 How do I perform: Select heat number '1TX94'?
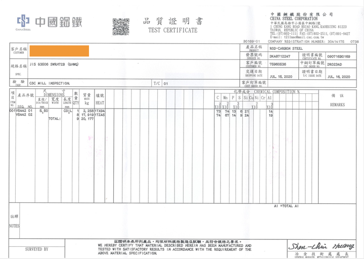[100, 111]
